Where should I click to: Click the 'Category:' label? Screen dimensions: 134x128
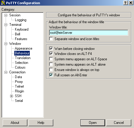click(x=8, y=10)
